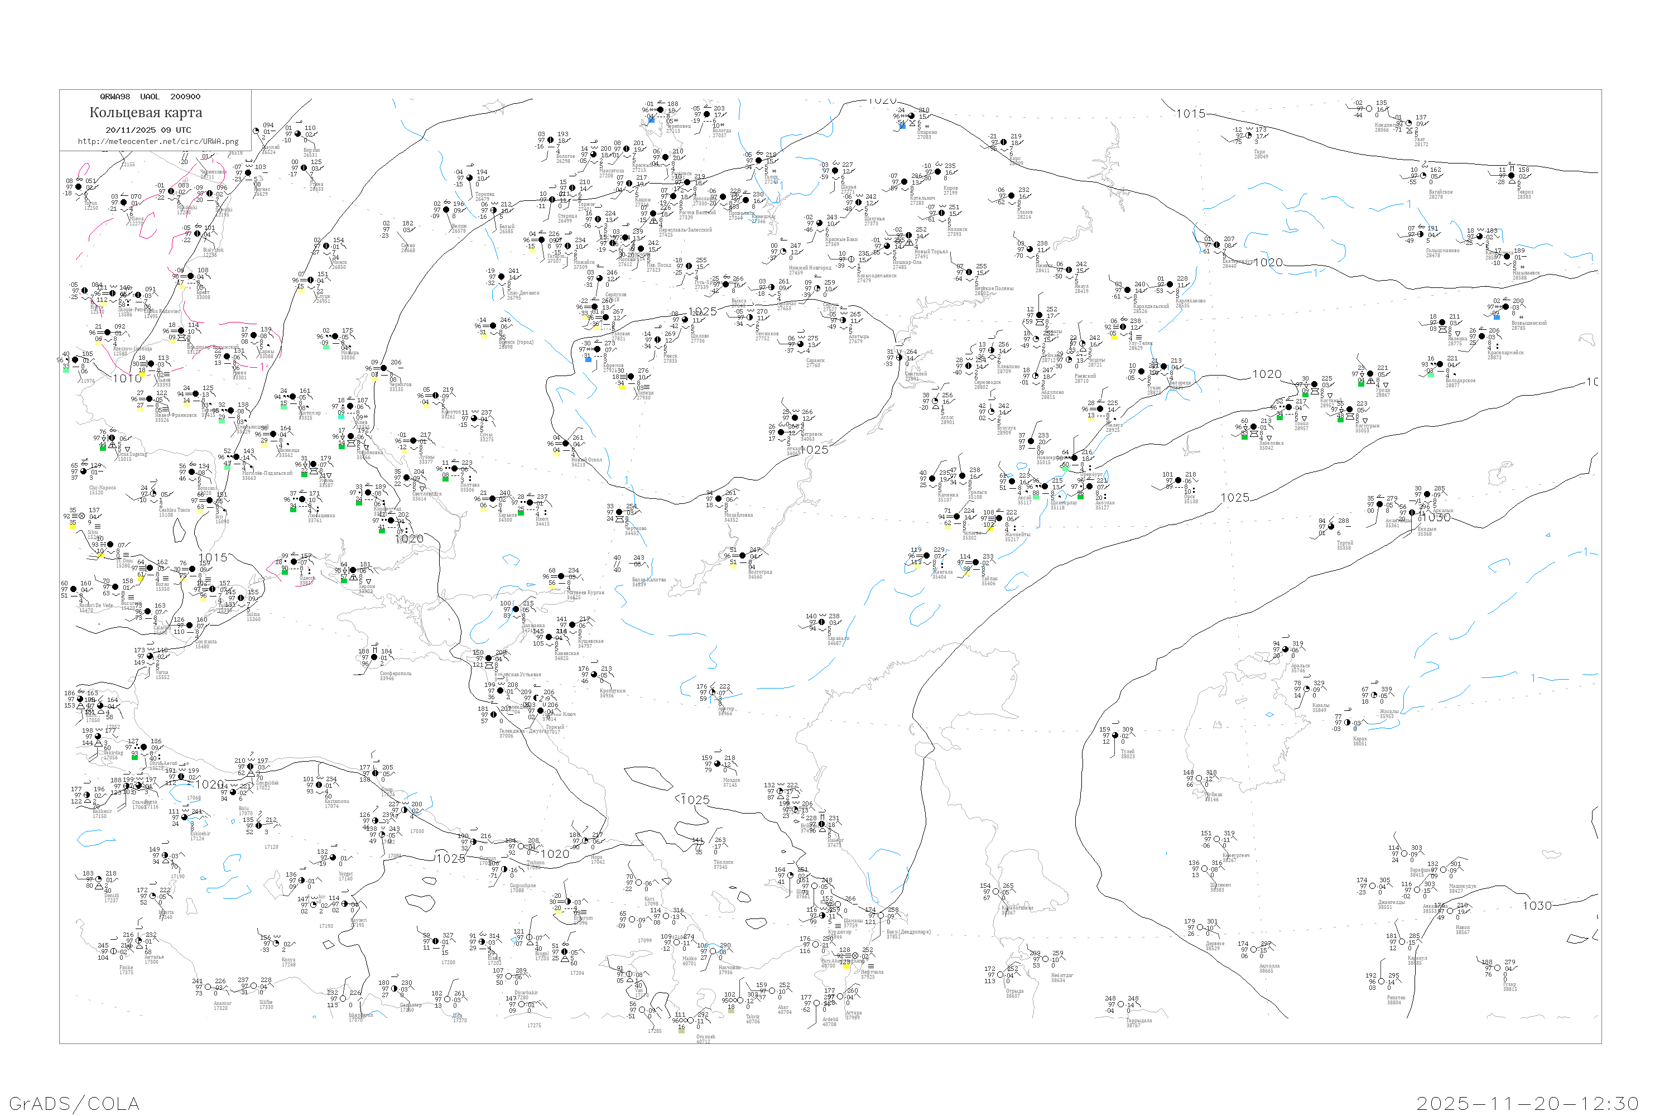Click the Torun station filled circle
This screenshot has height=1116, width=1674.
pos(79,187)
